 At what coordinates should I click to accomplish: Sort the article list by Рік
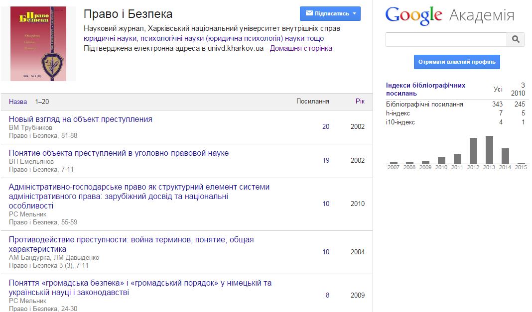coord(359,101)
